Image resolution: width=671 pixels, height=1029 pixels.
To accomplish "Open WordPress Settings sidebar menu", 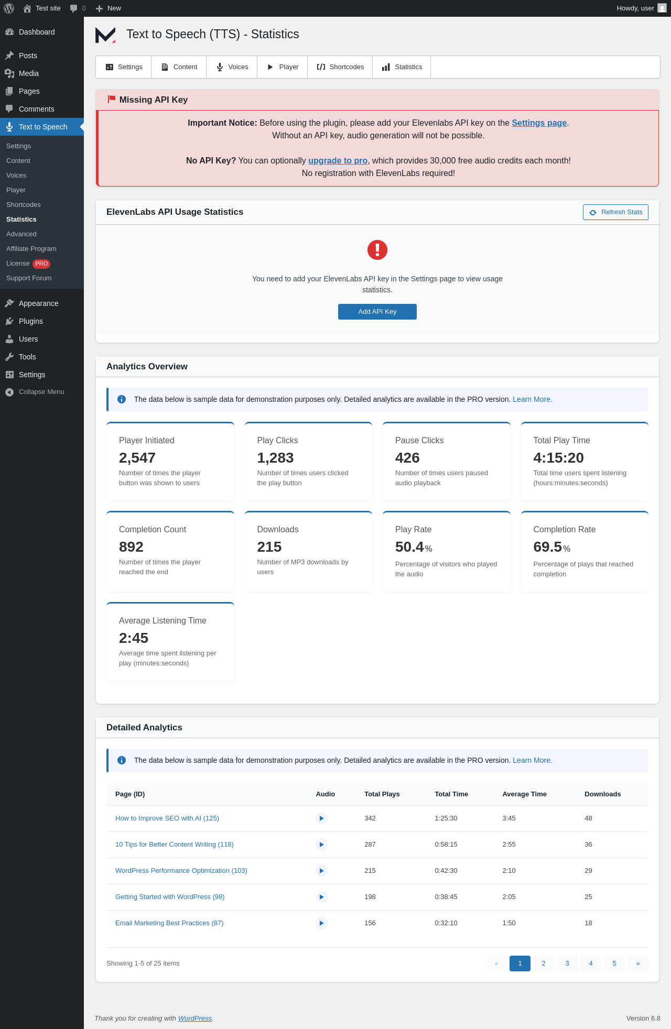I will point(42,375).
